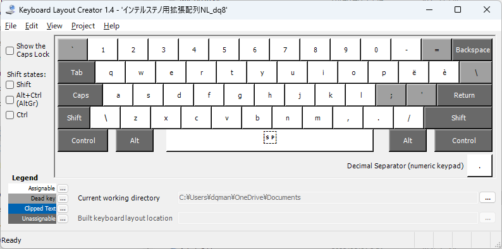This screenshot has height=249, width=502.
Task: Click the Decimal Separator numeric keypad key
Action: pyautogui.click(x=479, y=166)
